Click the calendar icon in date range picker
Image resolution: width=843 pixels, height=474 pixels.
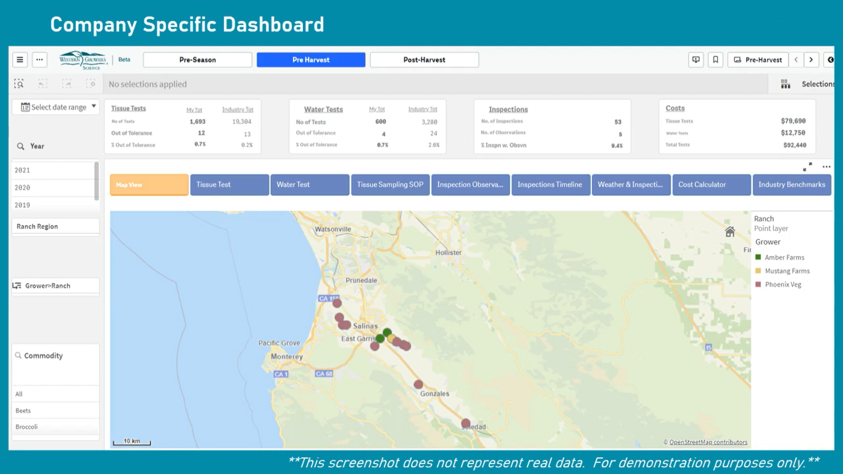(25, 107)
